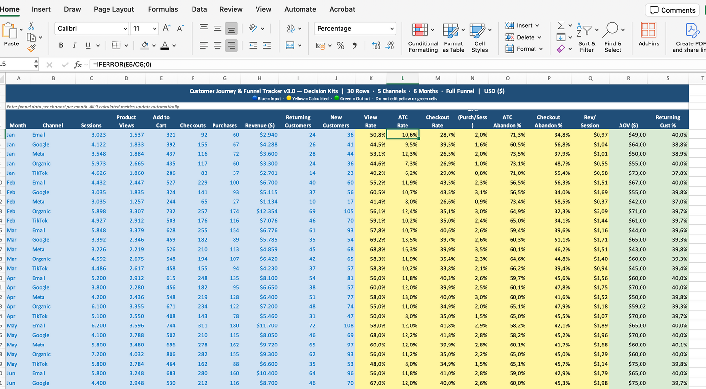Open font color dropdown arrow
The image size is (706, 389).
click(174, 46)
